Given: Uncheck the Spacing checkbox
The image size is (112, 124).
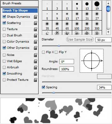Looking at the screenshot, I should pos(43,87).
